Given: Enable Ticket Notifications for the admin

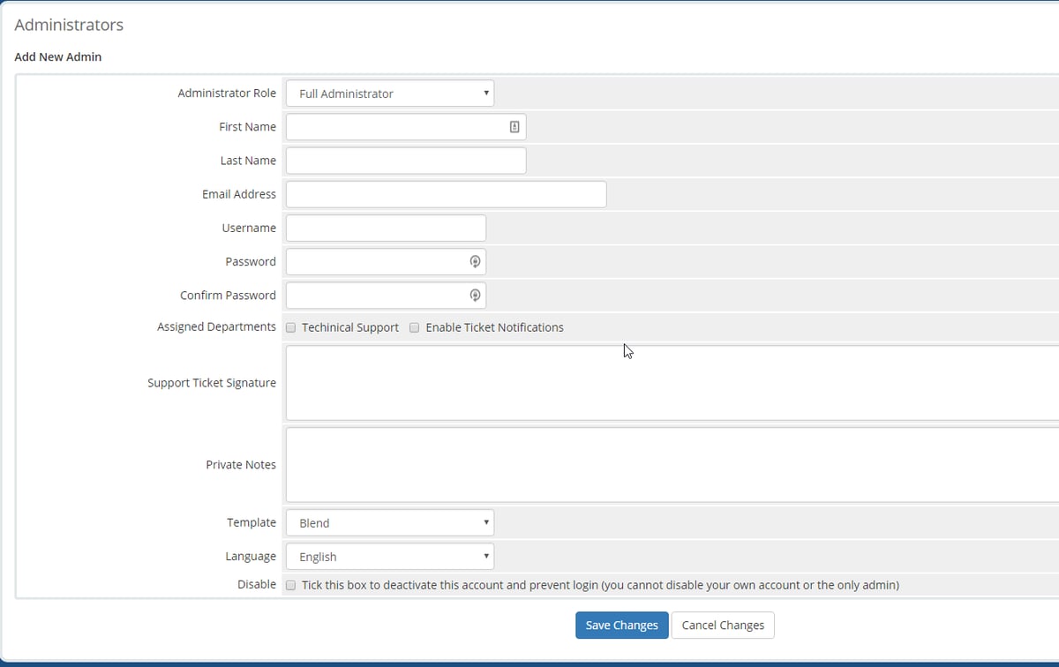Looking at the screenshot, I should coord(414,327).
